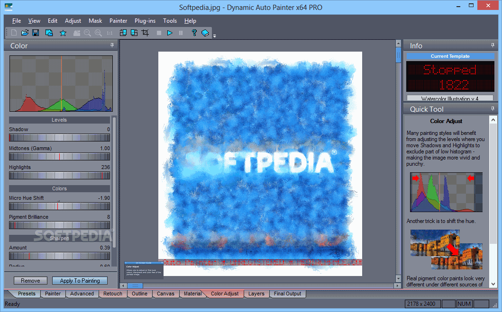502x312 pixels.
Task: Click the grayed clapperboard toolbar icon
Action: [x=77, y=33]
